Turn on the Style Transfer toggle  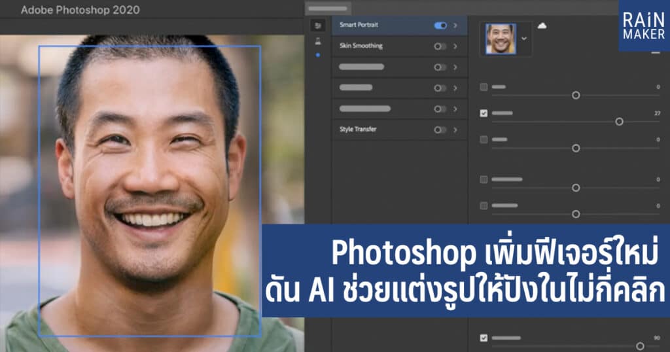tap(440, 130)
